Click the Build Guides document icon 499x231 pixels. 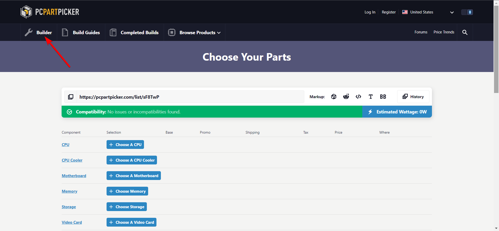(65, 32)
